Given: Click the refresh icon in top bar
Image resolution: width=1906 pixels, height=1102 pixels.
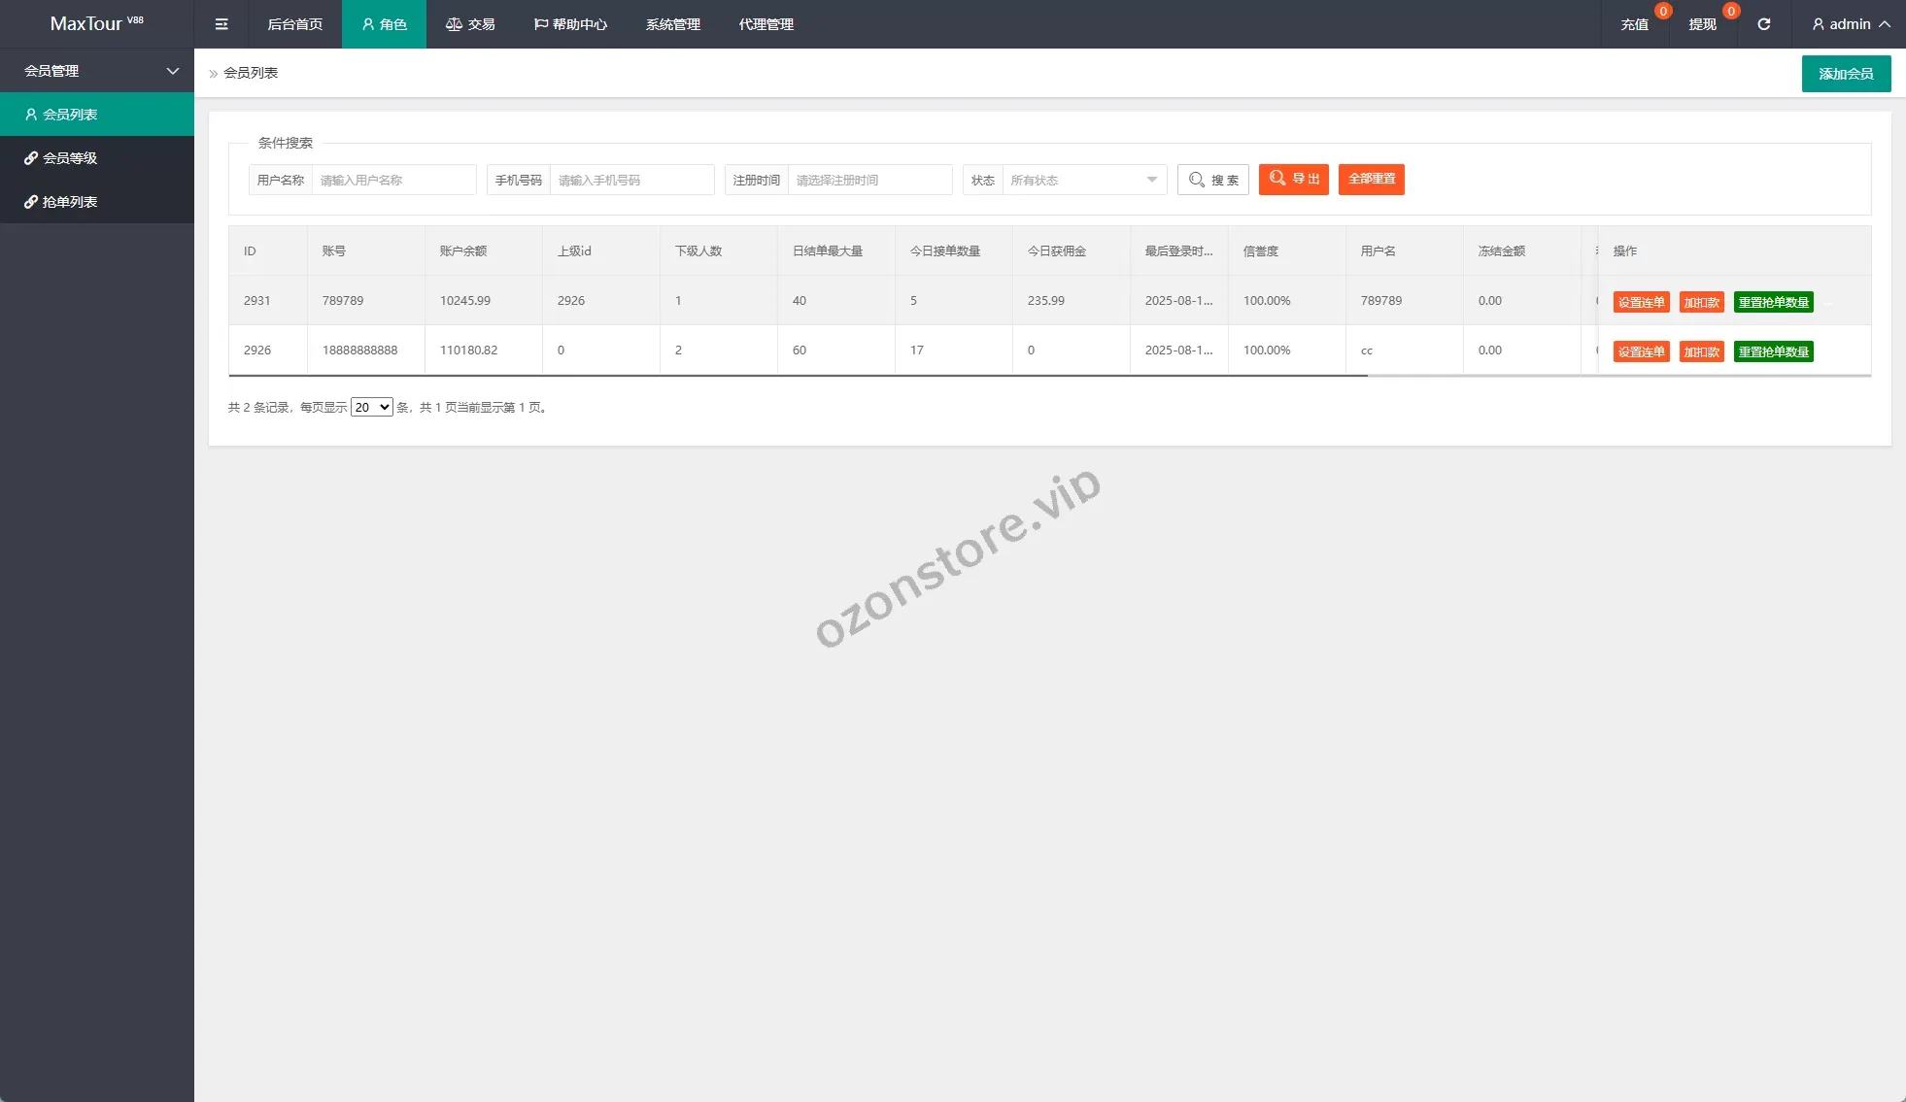Looking at the screenshot, I should (x=1763, y=24).
